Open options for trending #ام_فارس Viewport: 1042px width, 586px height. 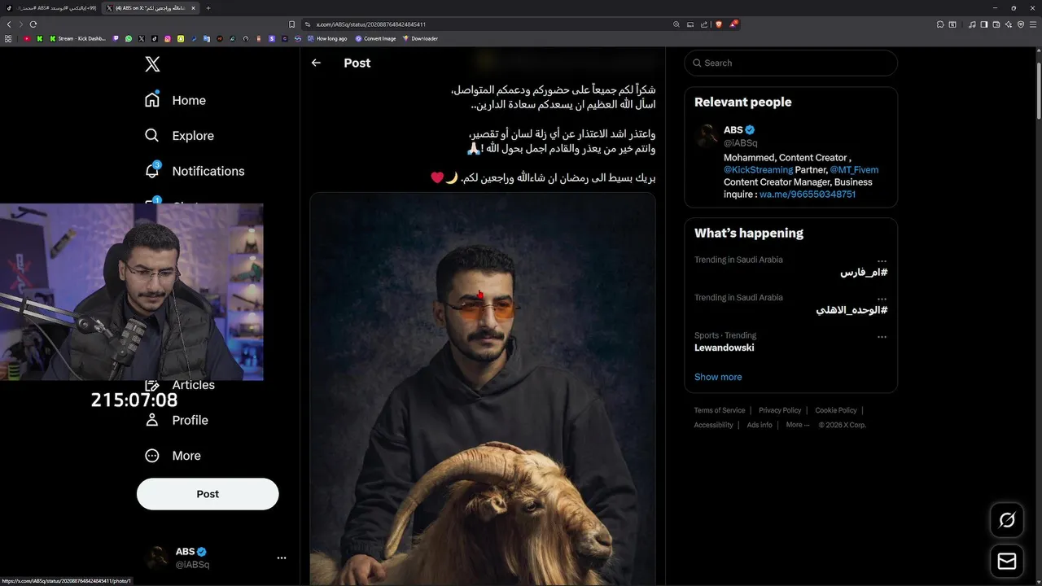[x=882, y=261]
